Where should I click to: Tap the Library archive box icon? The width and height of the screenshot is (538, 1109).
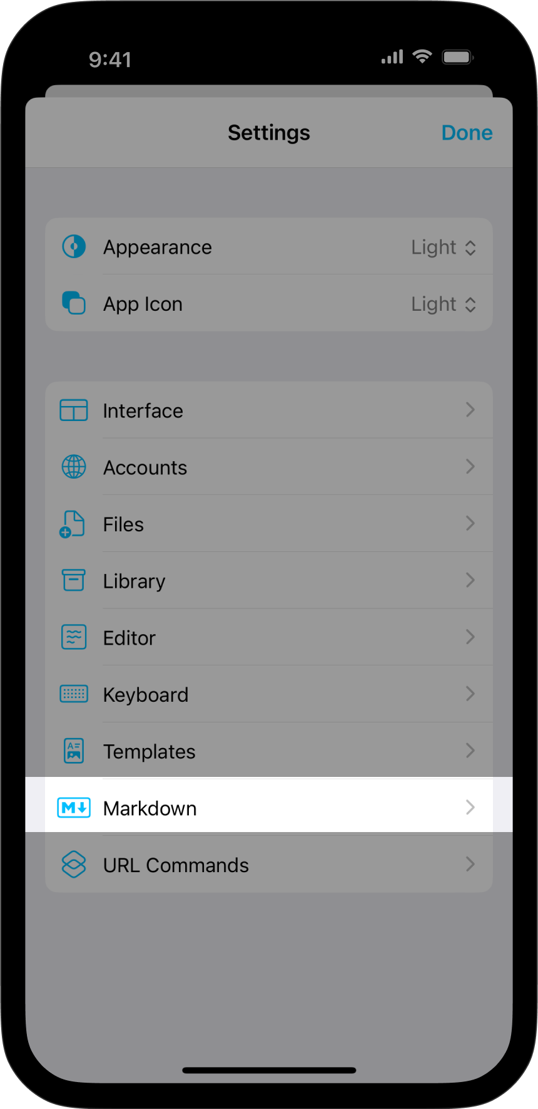click(74, 580)
